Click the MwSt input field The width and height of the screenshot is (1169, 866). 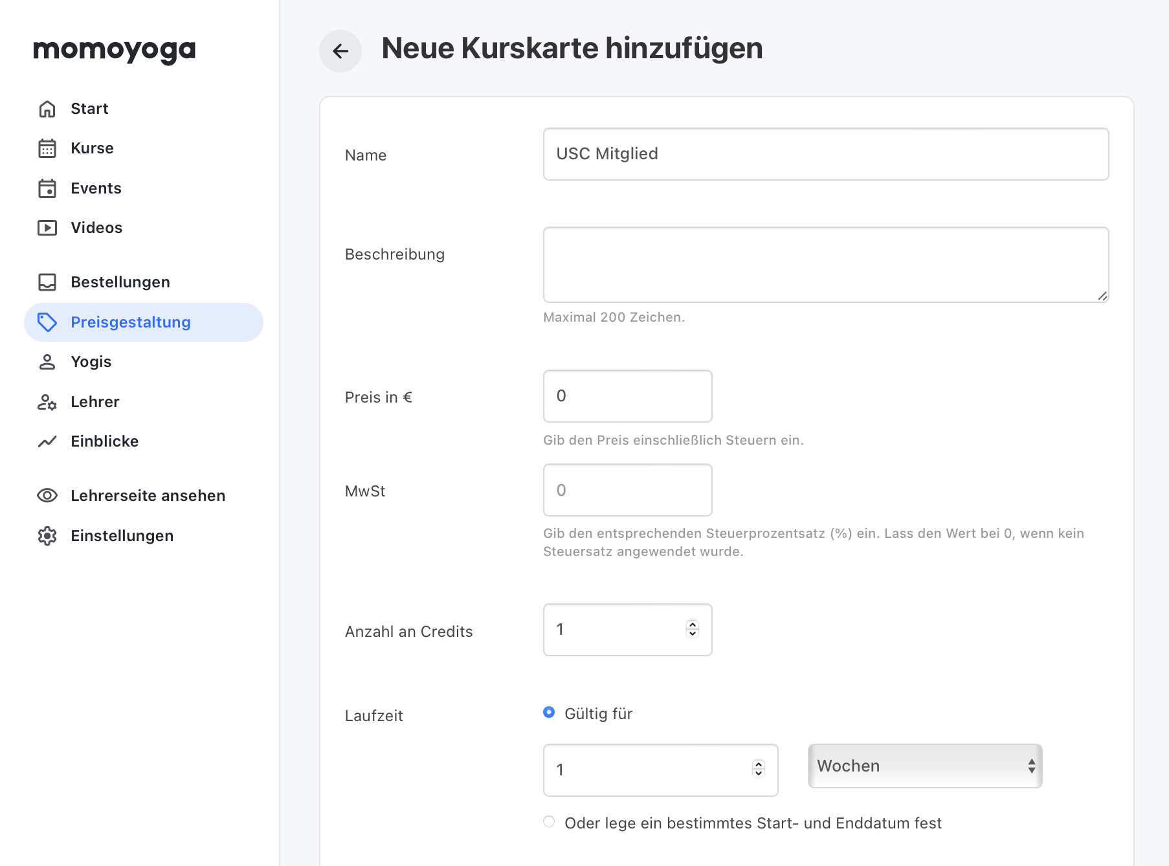point(628,490)
